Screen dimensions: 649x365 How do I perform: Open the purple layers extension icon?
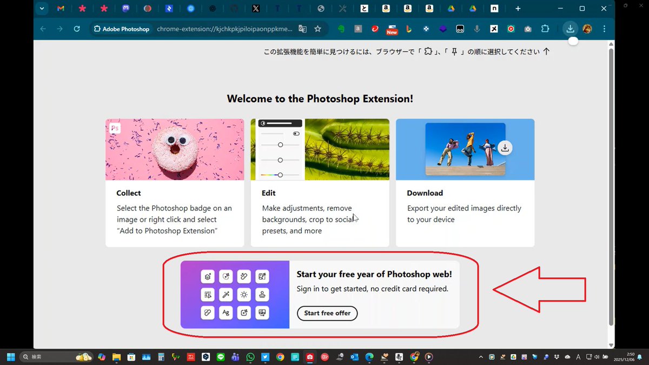443,29
